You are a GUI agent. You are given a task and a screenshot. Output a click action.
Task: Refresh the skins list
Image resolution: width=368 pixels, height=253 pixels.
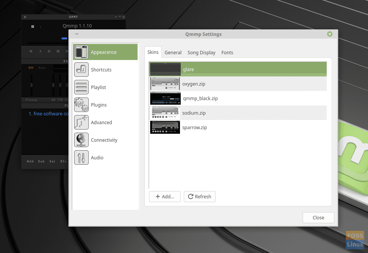pos(199,197)
